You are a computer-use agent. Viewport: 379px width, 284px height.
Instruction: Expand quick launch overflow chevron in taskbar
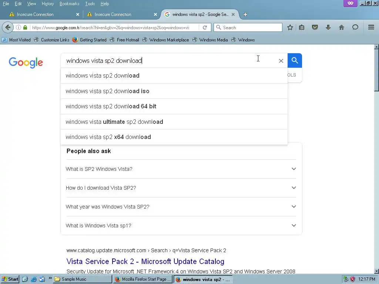tap(50, 278)
